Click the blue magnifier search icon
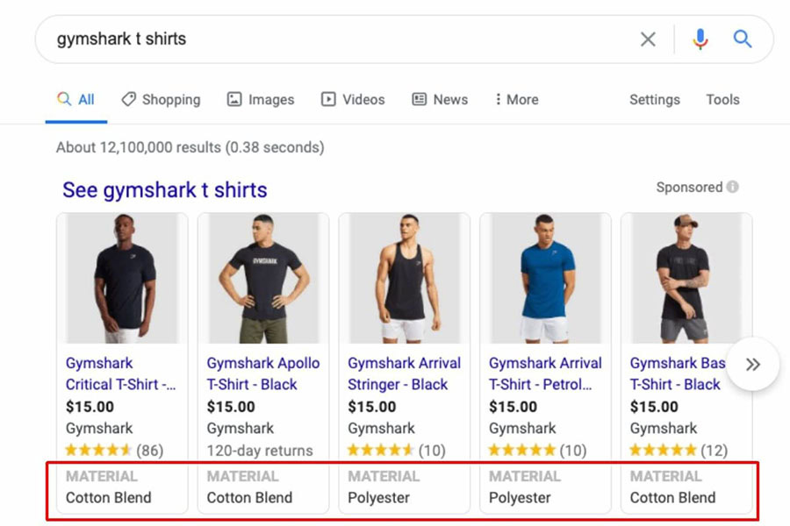790x526 pixels. (x=742, y=39)
